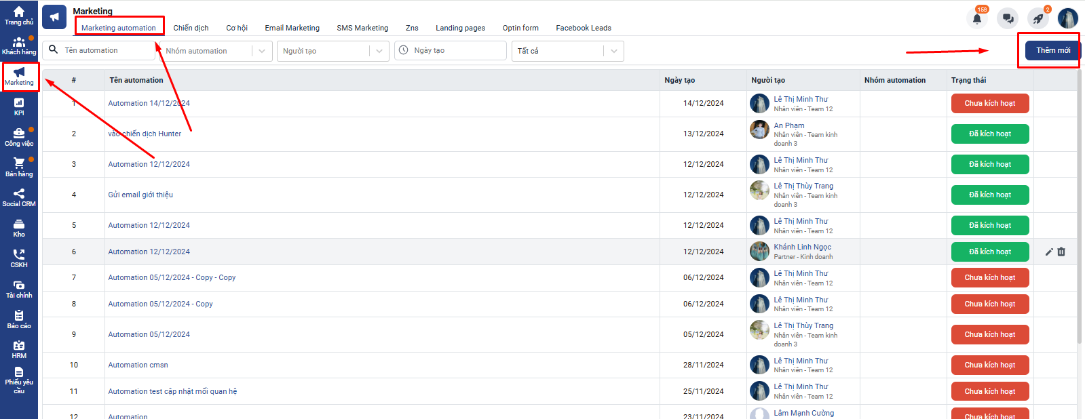The image size is (1085, 419).
Task: Toggle 'Đã kích hoạt' status for Gửi email giới thiệu
Action: (989, 195)
